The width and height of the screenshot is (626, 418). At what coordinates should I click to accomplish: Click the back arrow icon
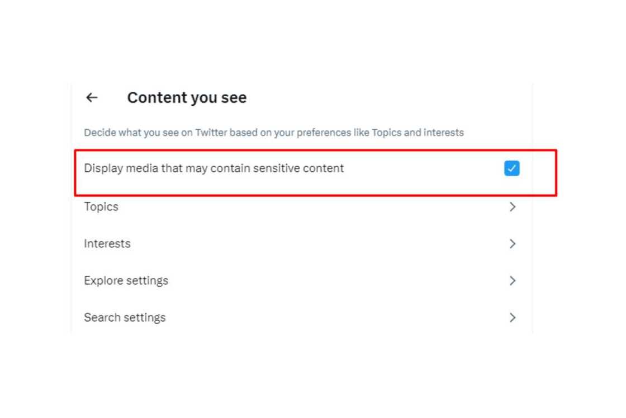pyautogui.click(x=92, y=97)
